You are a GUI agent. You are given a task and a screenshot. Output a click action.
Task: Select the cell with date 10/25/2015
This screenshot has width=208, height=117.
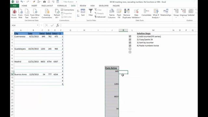coord(33,49)
